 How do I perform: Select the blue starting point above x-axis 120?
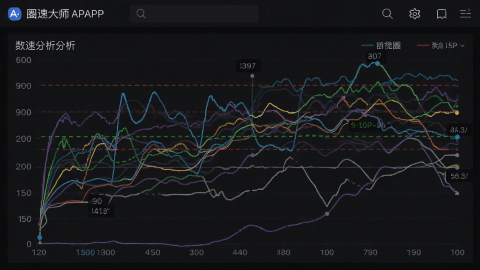click(x=40, y=238)
